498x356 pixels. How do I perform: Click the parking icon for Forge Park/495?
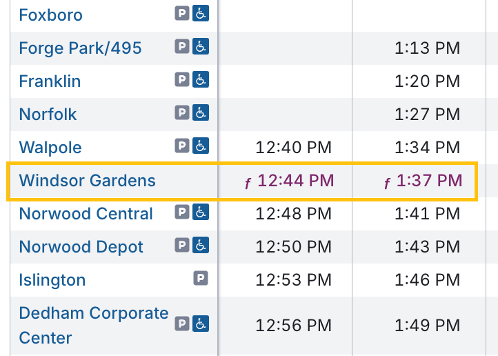coord(182,47)
